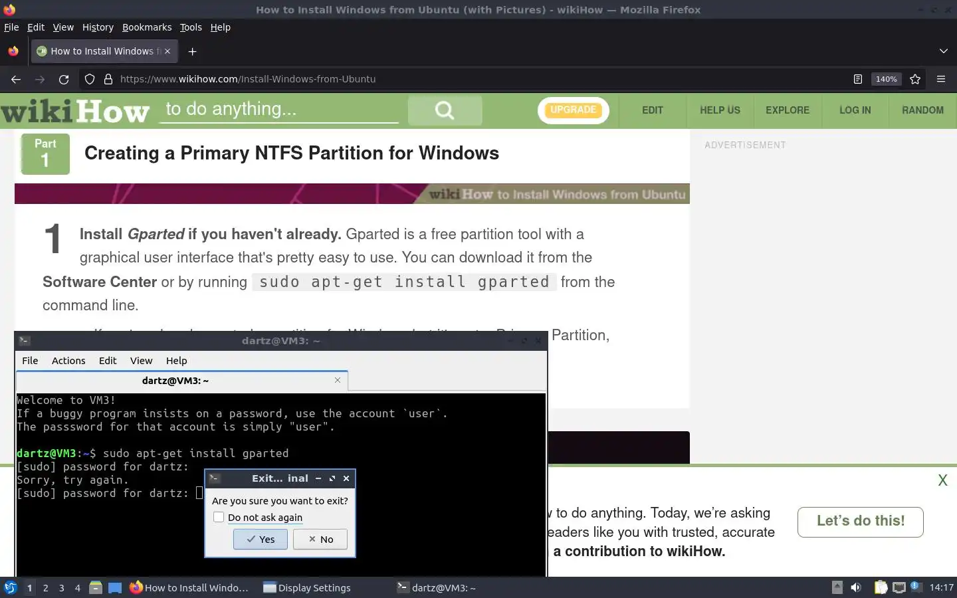Close the How to Install Windows tab

(x=167, y=51)
